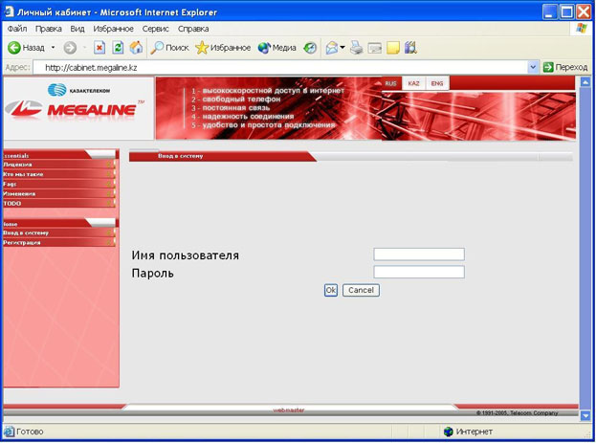Click the Cancel button
The width and height of the screenshot is (596, 443).
pyautogui.click(x=361, y=290)
